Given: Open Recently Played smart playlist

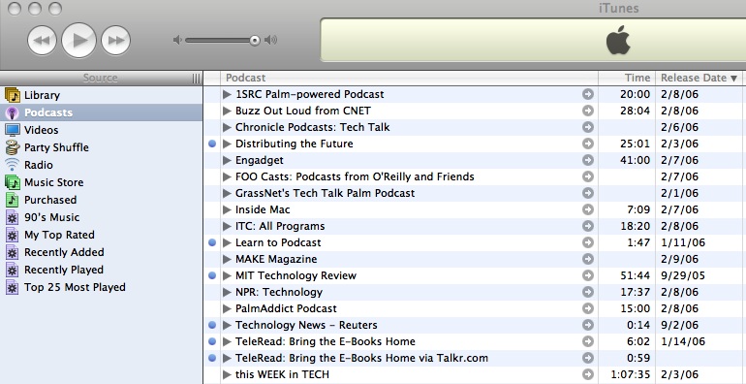Looking at the screenshot, I should pyautogui.click(x=102, y=270).
